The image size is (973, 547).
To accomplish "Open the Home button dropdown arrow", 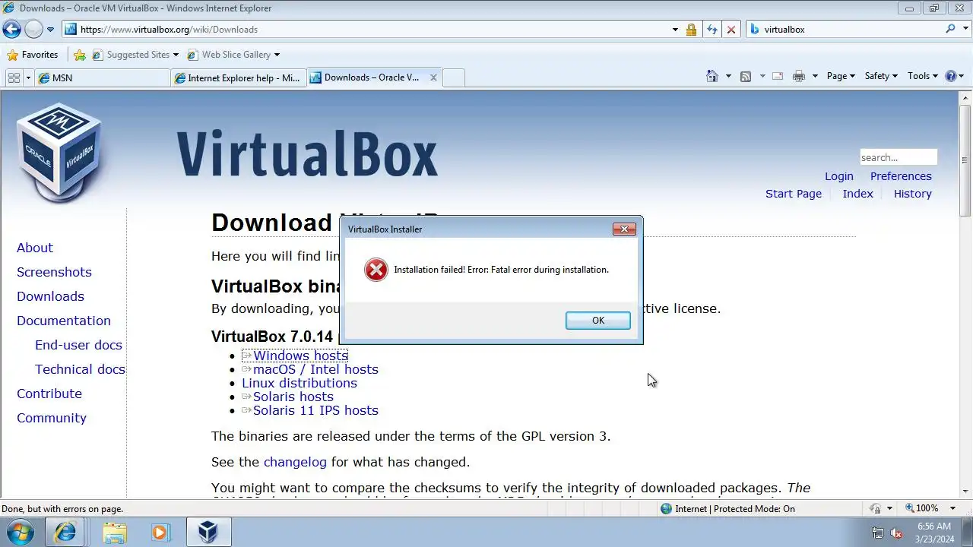I will 728,76.
